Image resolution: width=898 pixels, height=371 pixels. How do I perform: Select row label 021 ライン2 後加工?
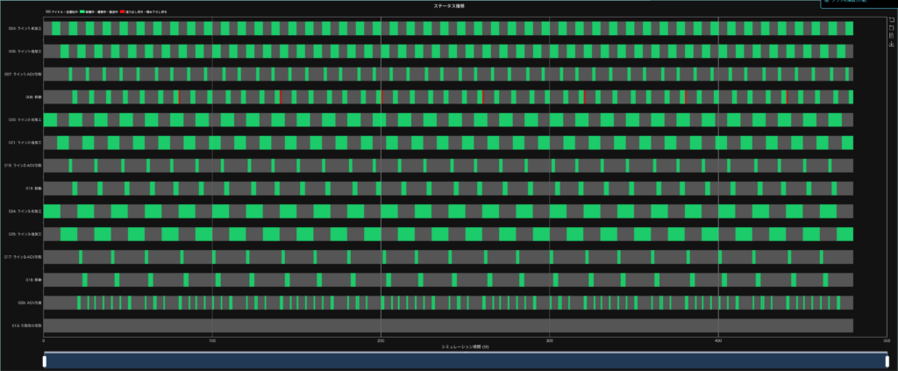pos(25,143)
